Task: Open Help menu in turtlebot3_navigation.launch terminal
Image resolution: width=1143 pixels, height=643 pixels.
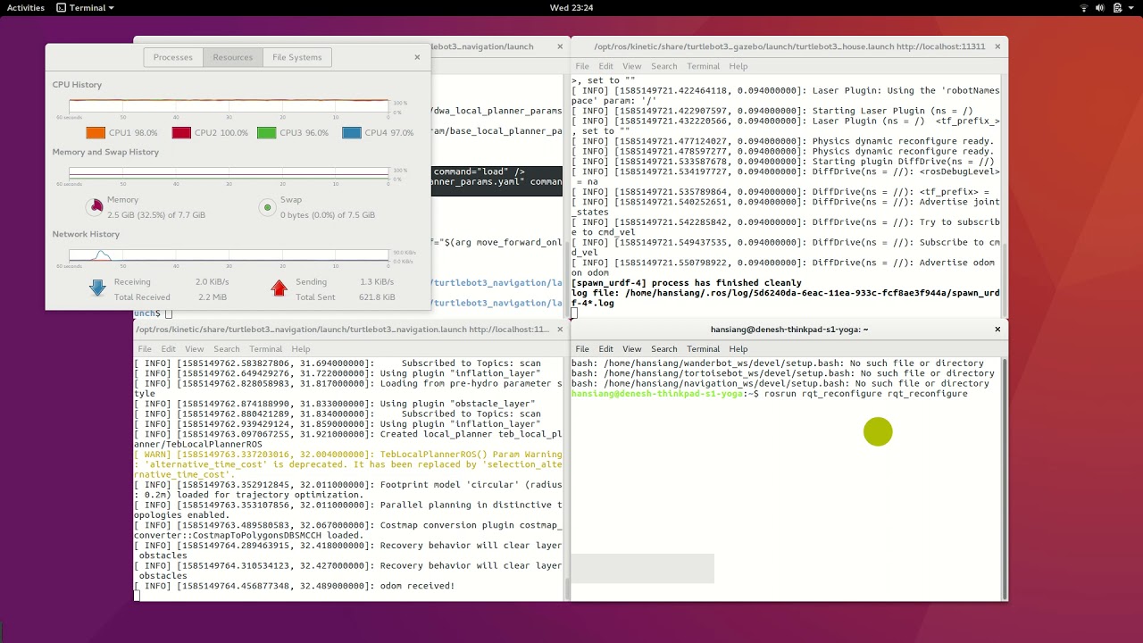Action: click(300, 349)
